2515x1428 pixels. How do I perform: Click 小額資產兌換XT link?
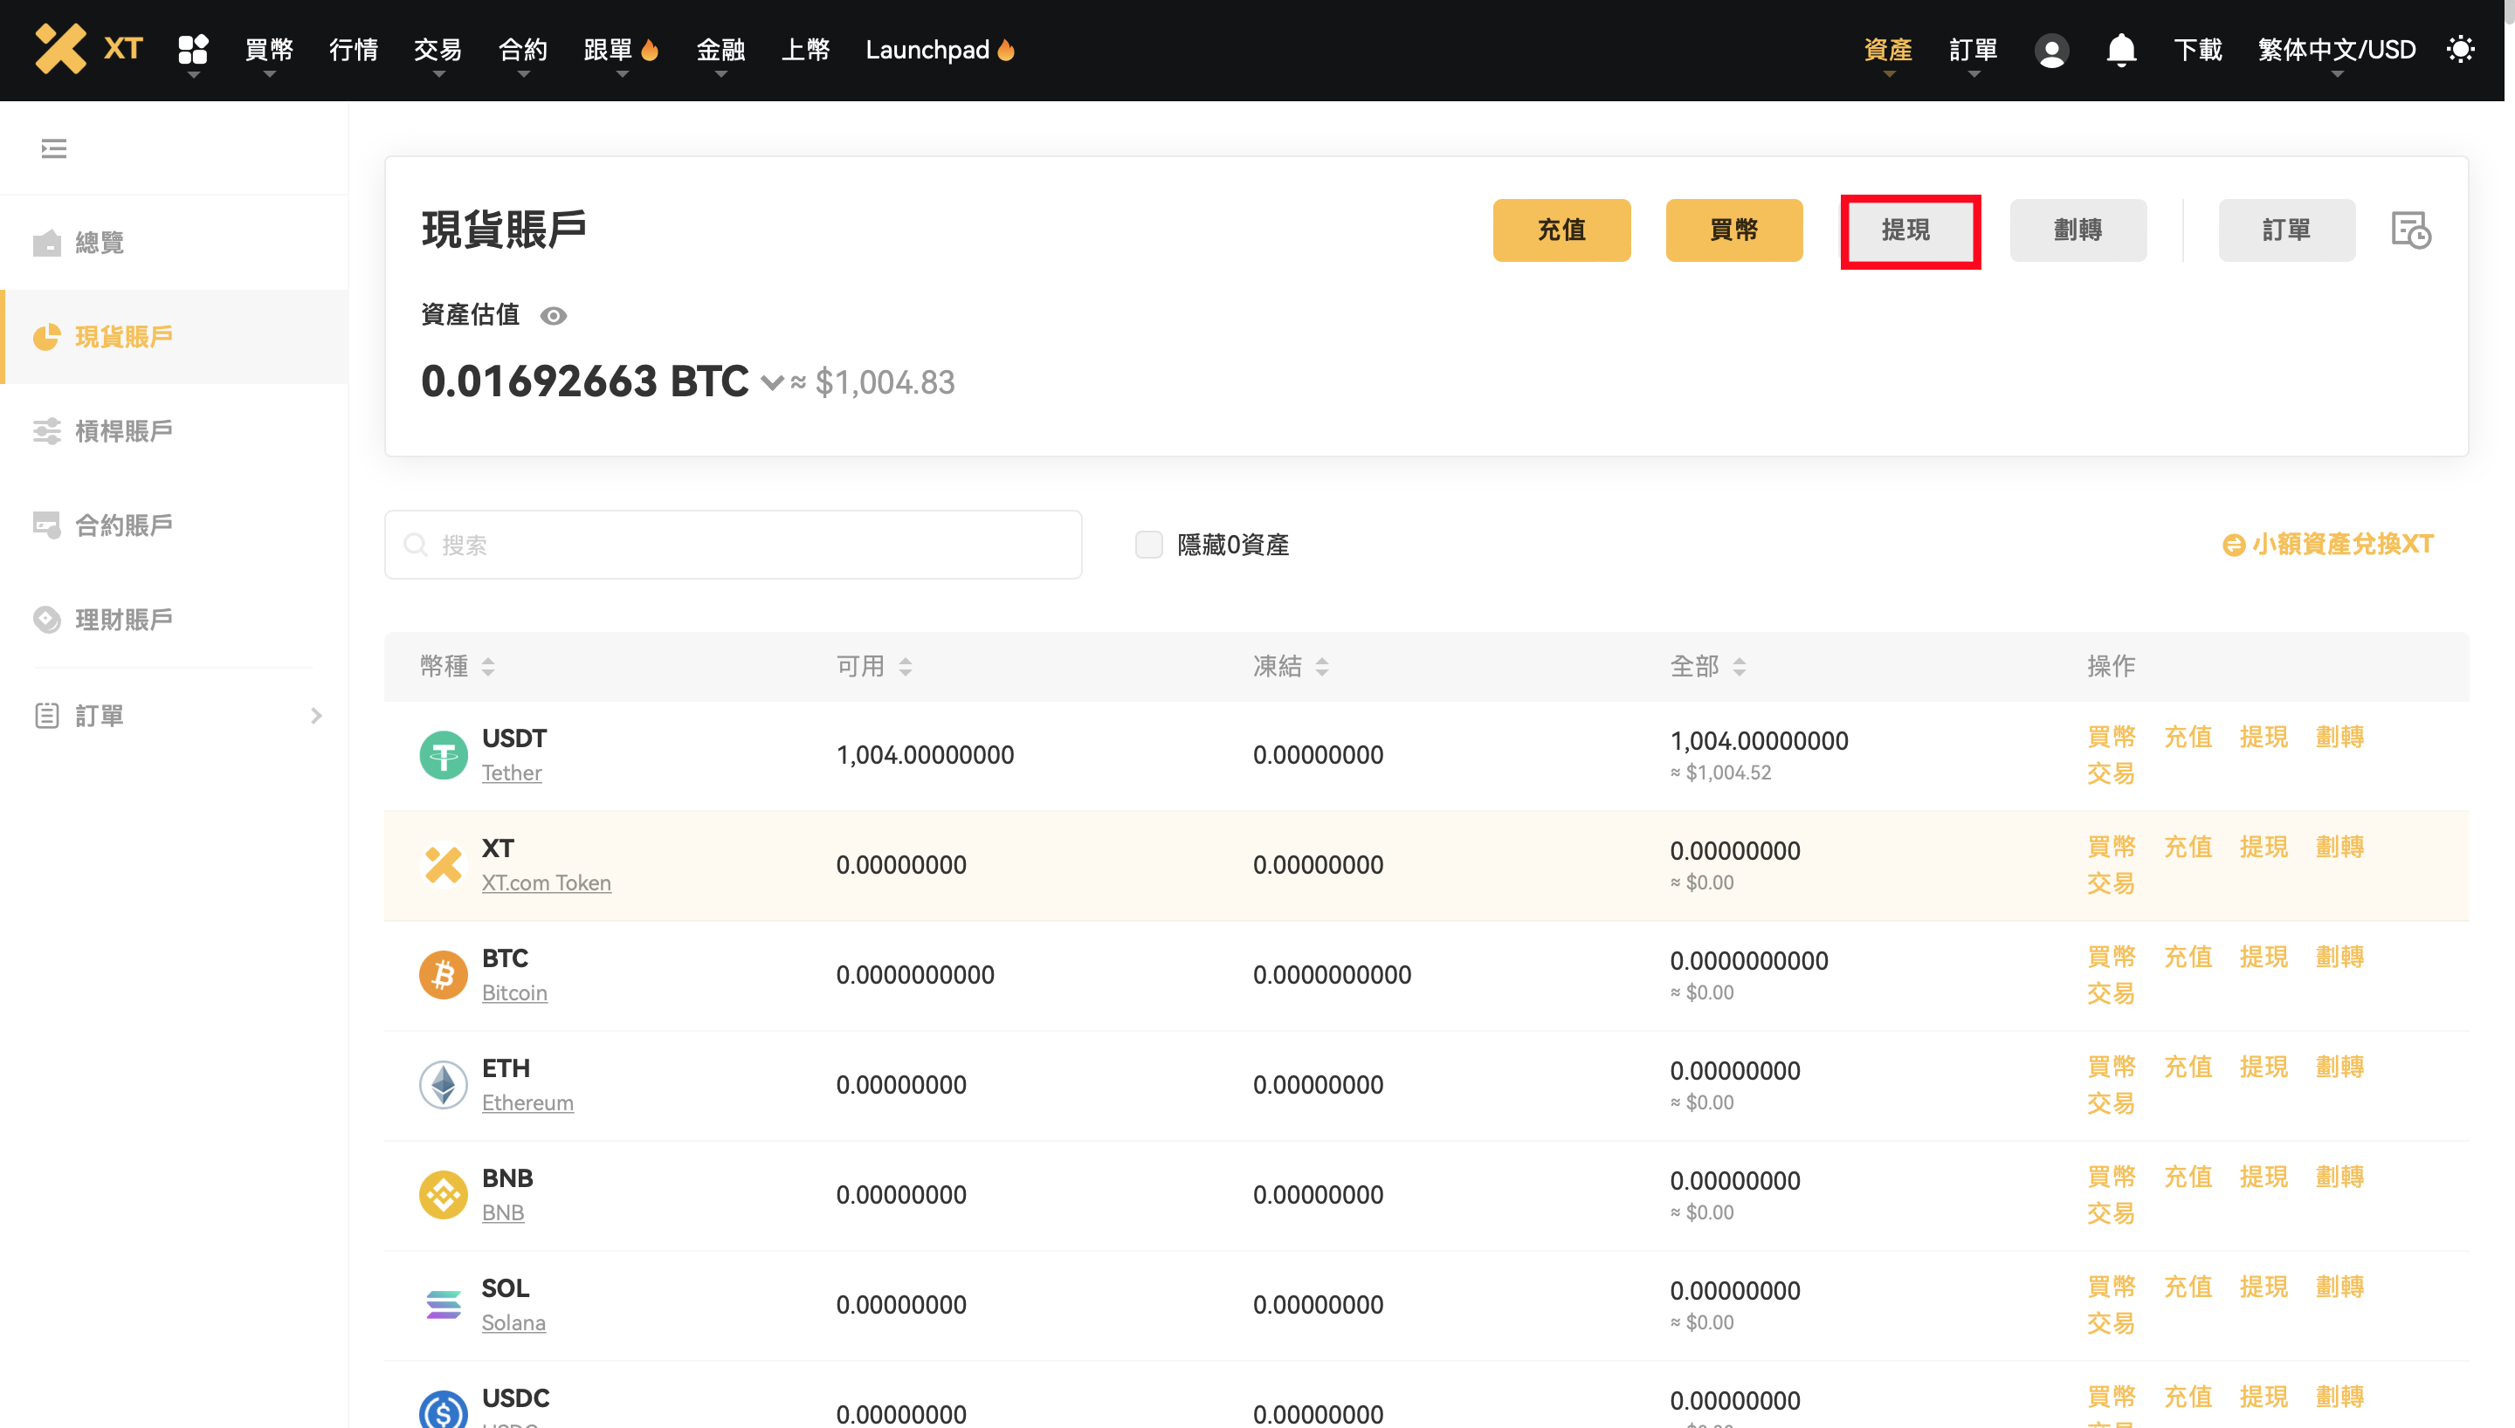[x=2327, y=545]
